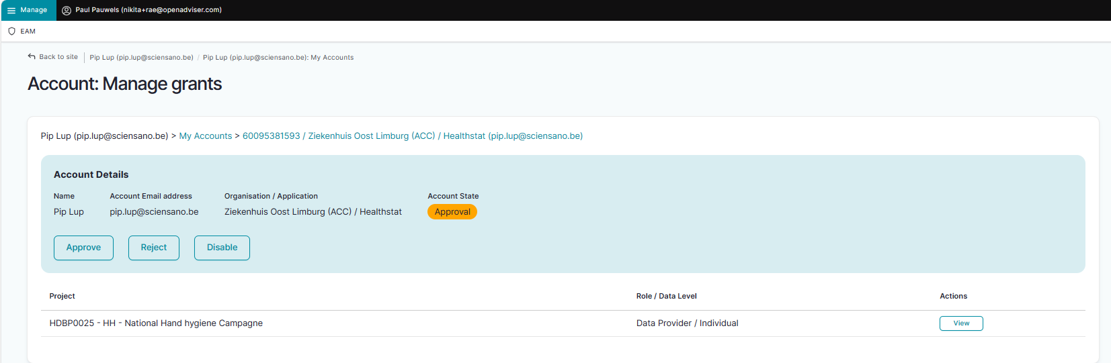Click the orange Approval state badge

coord(452,212)
